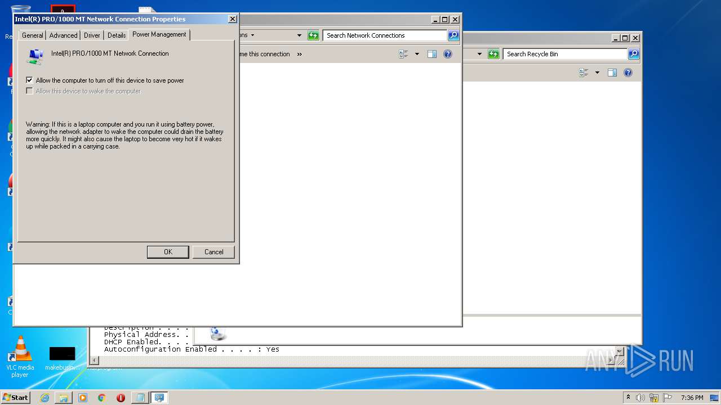Launch Windows Media Player from taskbar
Image resolution: width=721 pixels, height=405 pixels.
[x=83, y=398]
